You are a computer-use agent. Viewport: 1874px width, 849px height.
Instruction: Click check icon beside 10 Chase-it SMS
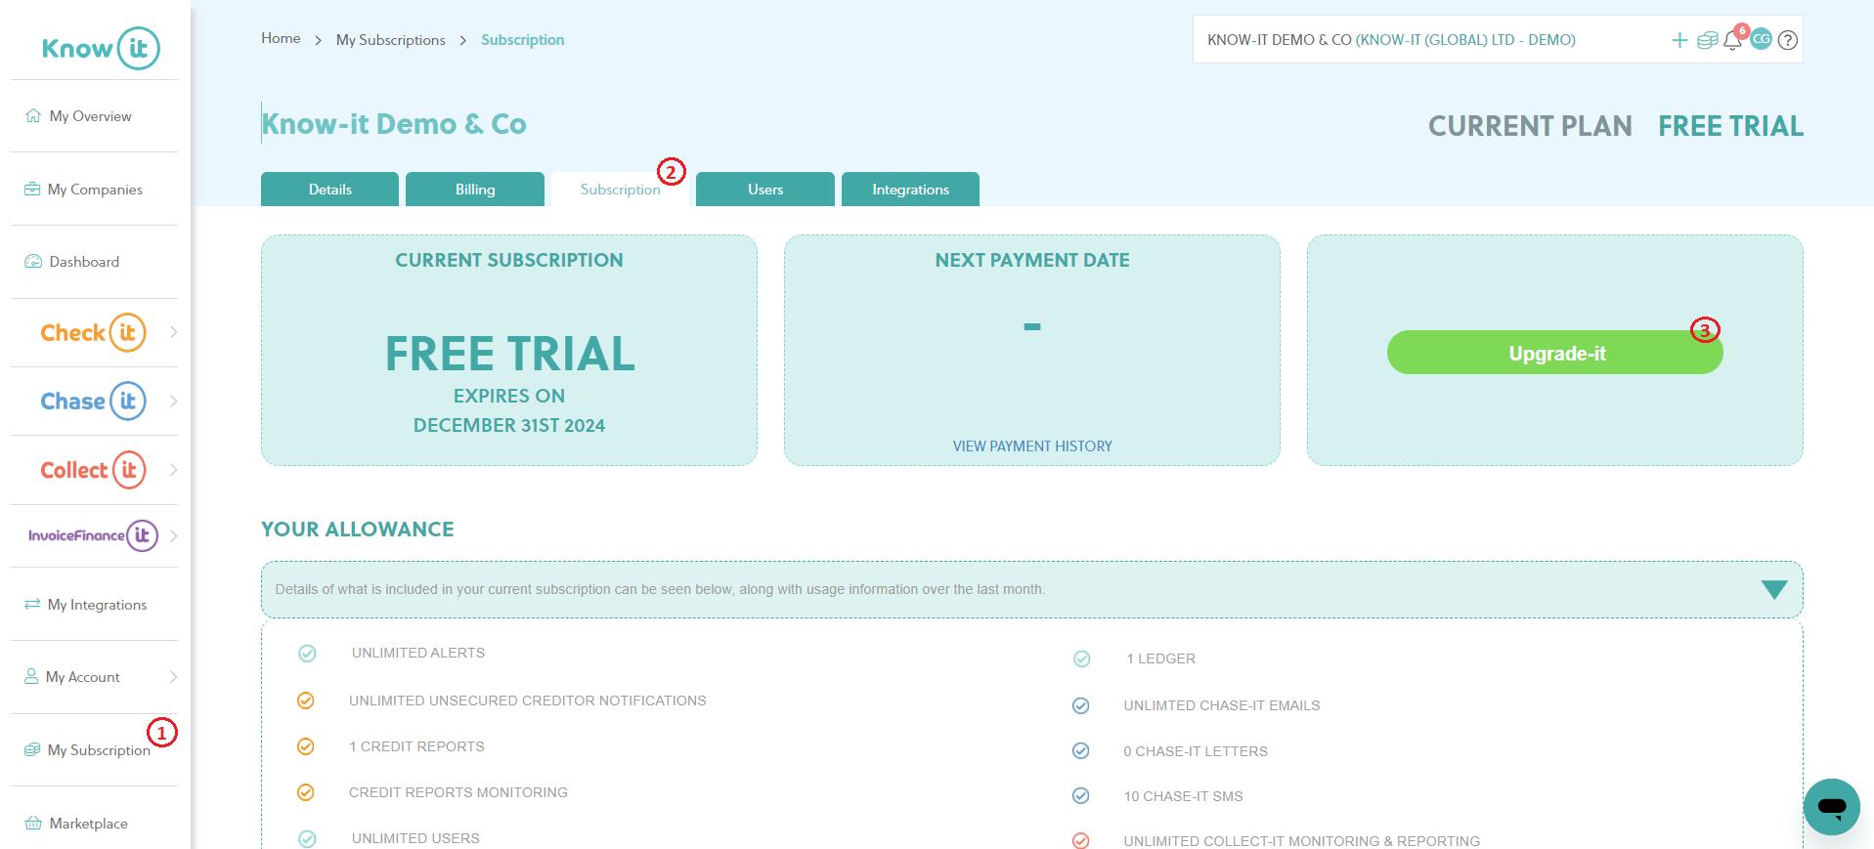point(1081,795)
